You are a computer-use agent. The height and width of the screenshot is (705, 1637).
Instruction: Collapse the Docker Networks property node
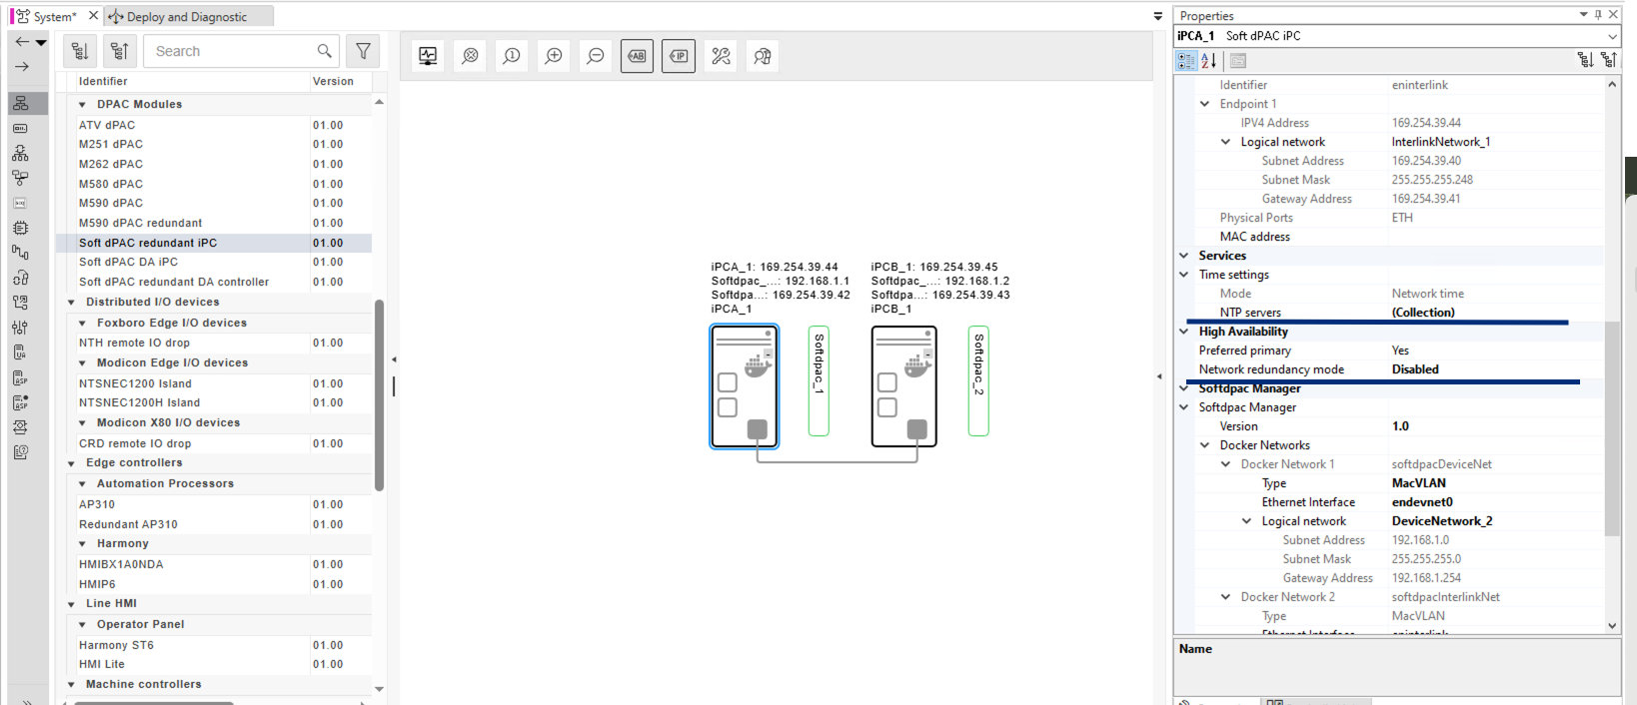coord(1204,445)
